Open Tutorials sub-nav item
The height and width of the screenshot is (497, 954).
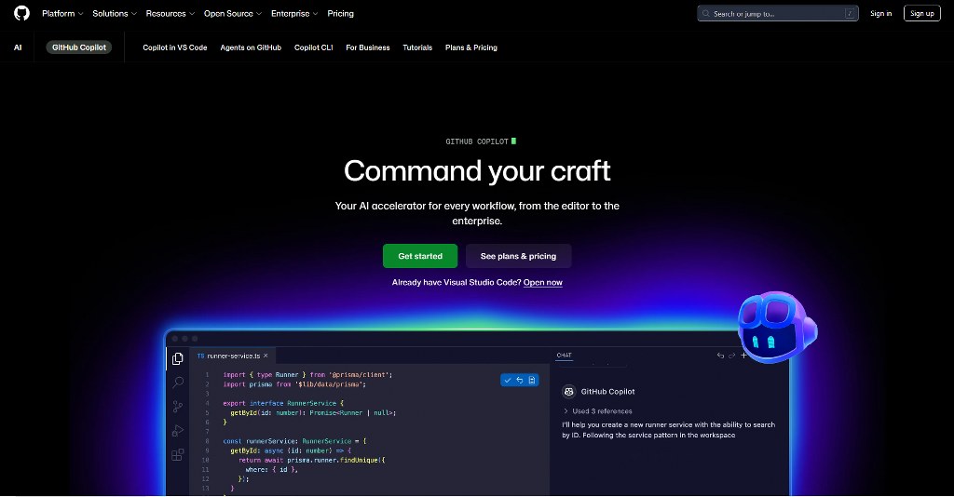(x=417, y=47)
